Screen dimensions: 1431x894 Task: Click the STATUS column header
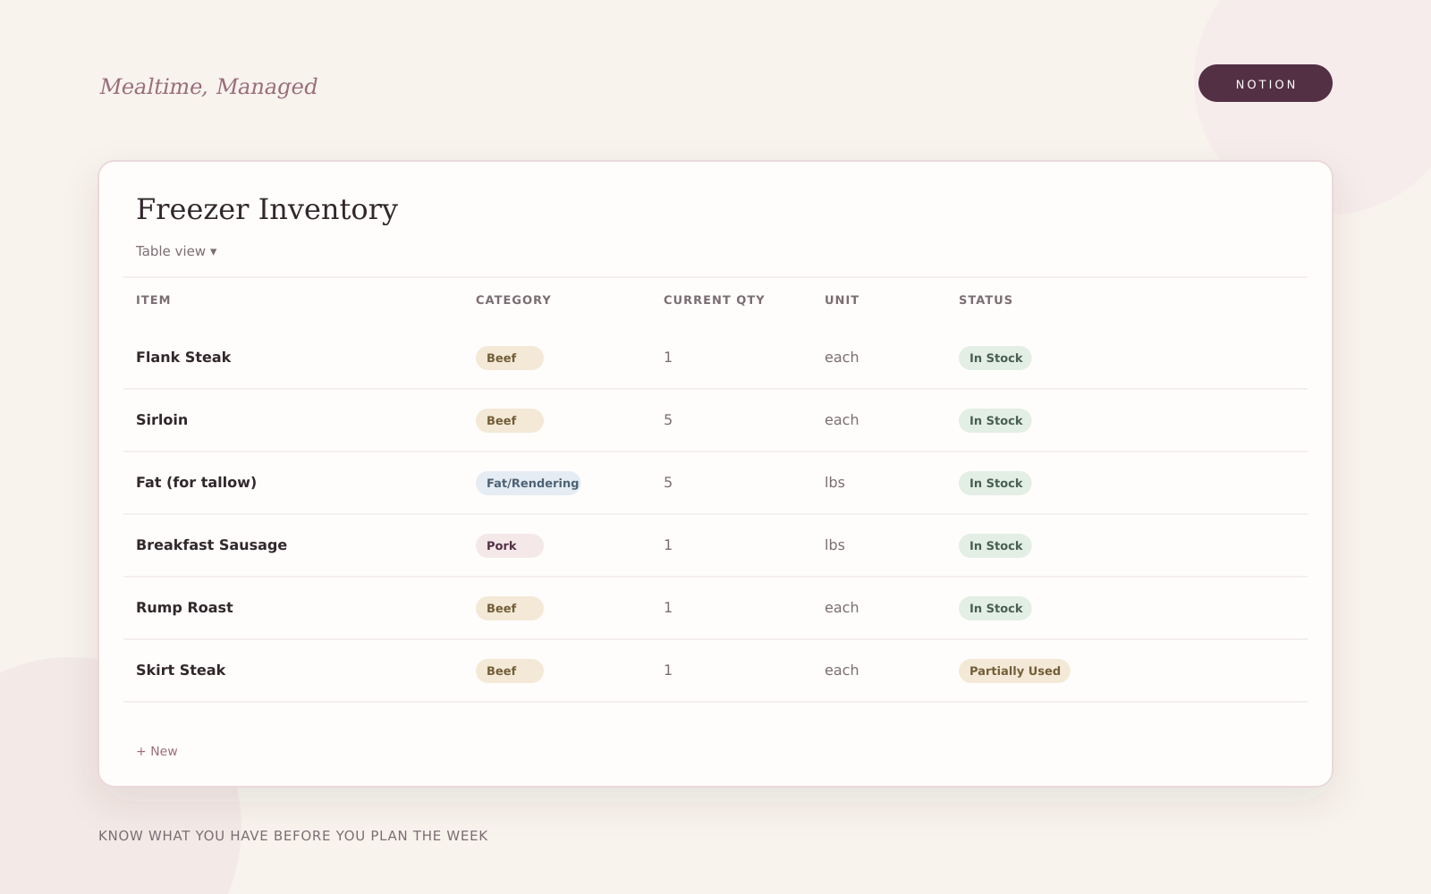986,299
